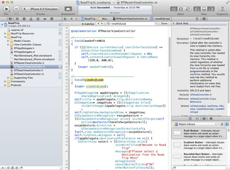The image size is (230, 170).
Task: Click the Object Library list scrollbar
Action: (x=228, y=130)
